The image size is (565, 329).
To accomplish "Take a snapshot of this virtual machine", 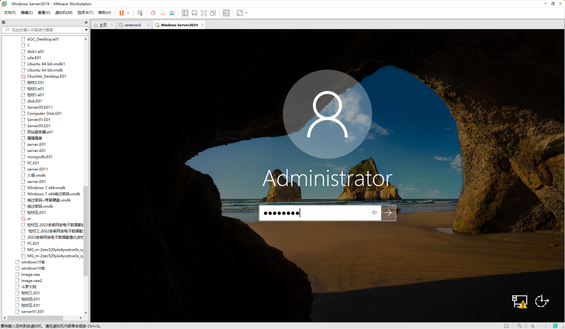I will [x=153, y=13].
